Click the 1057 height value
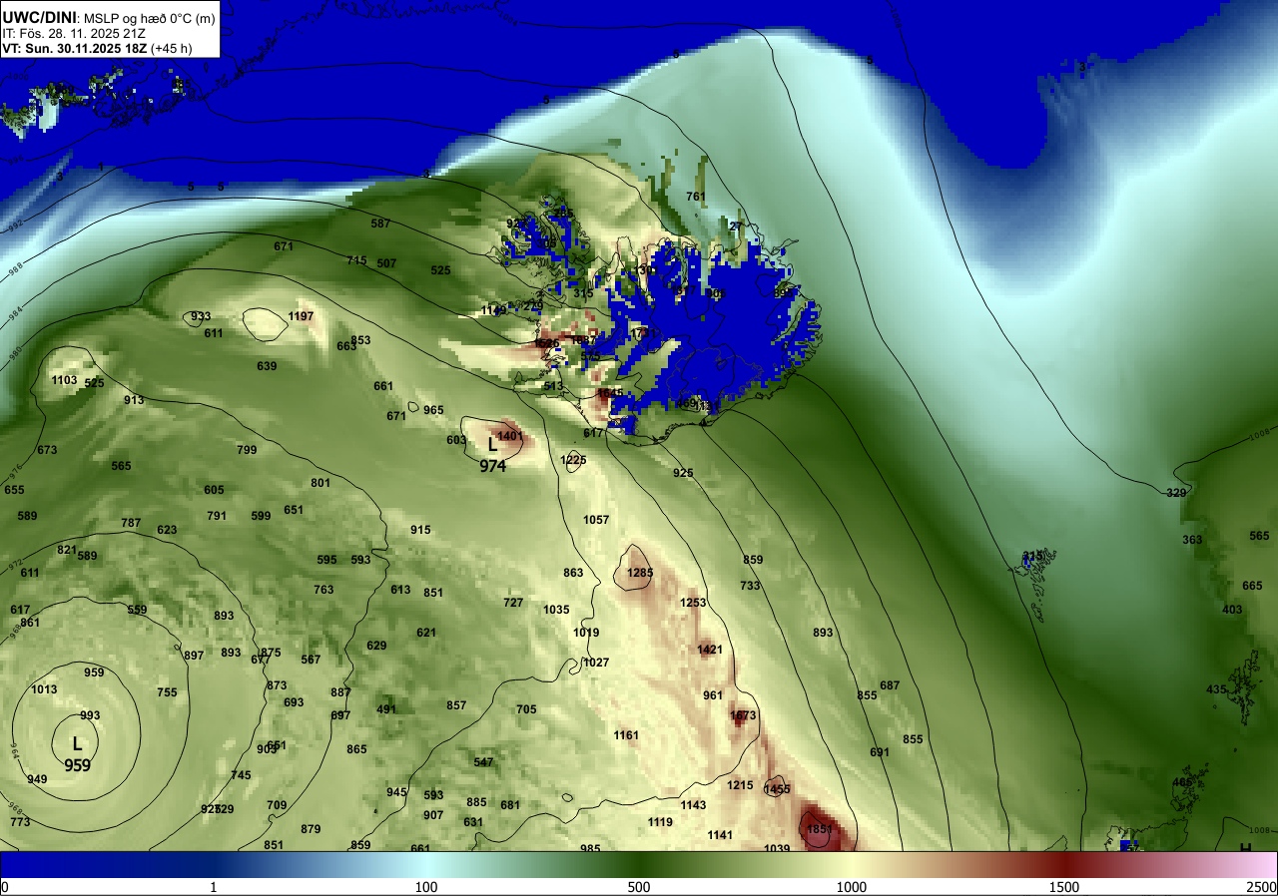1278x896 pixels. click(x=596, y=520)
